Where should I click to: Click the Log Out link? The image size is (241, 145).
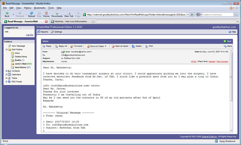30,35
